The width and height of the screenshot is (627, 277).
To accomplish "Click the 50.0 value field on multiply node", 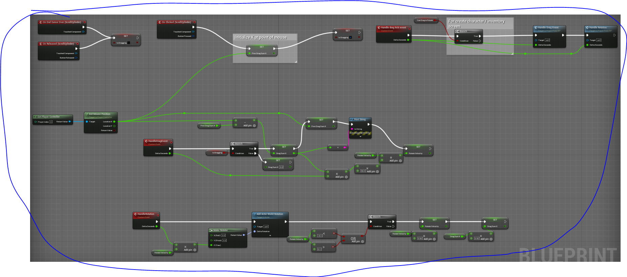I will coord(363,171).
